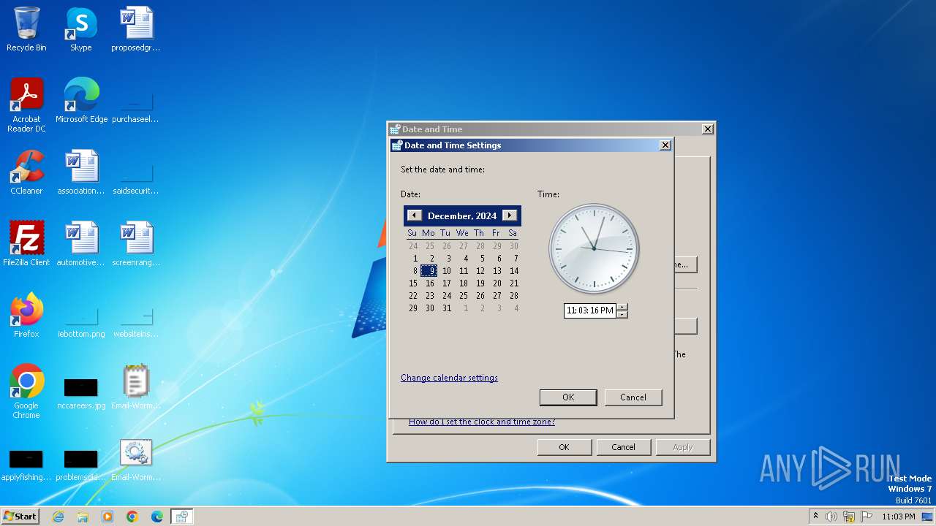936x526 pixels.
Task: Select the screenrang Word document icon
Action: point(136,244)
